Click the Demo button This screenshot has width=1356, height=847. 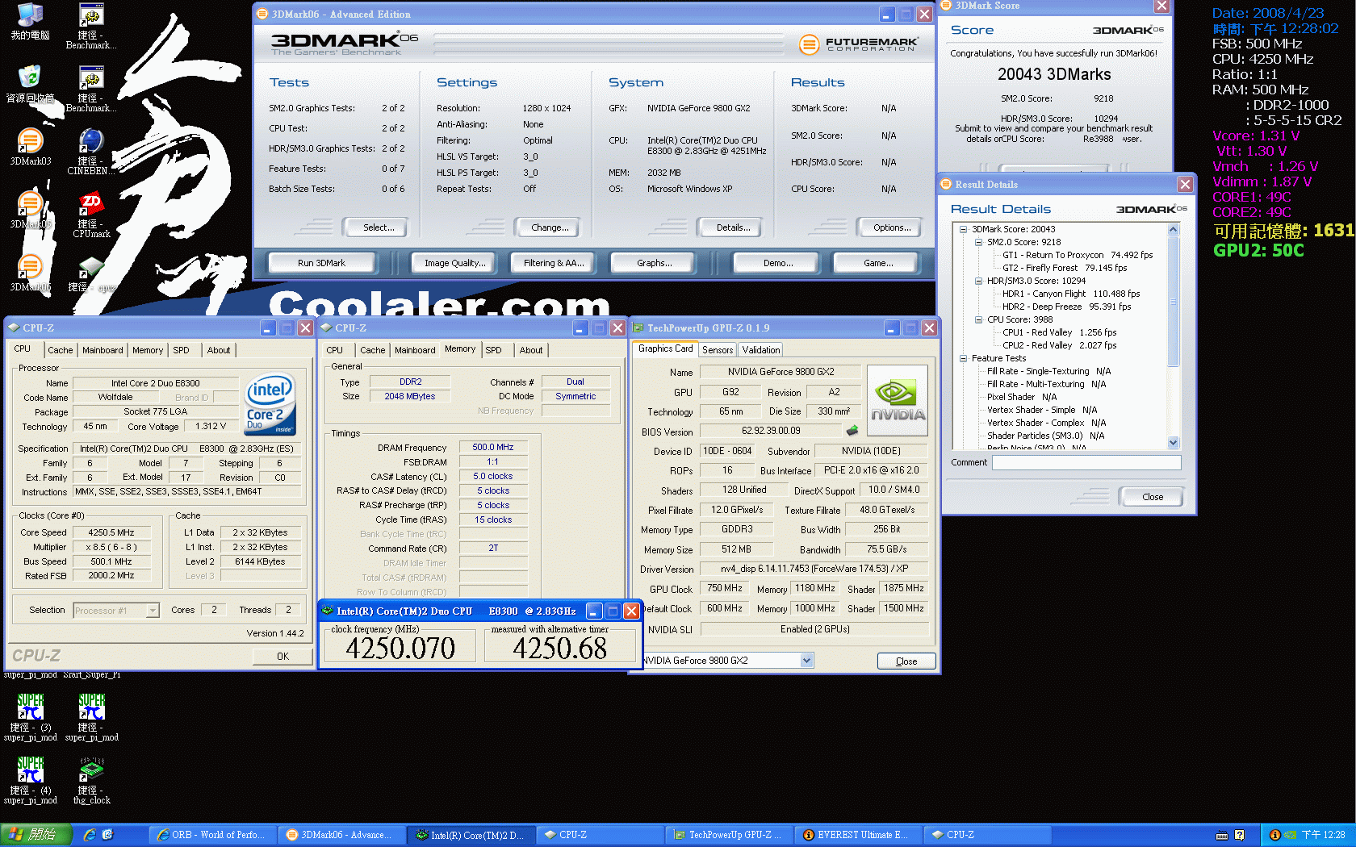click(x=778, y=263)
